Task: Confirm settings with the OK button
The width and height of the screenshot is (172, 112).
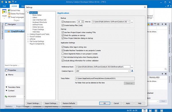Action: (105, 103)
